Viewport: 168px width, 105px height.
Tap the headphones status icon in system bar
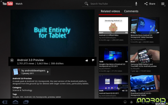click(125, 102)
